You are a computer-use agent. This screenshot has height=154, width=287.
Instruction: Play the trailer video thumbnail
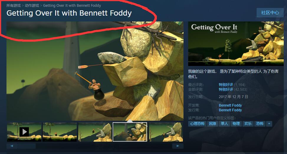(24, 132)
